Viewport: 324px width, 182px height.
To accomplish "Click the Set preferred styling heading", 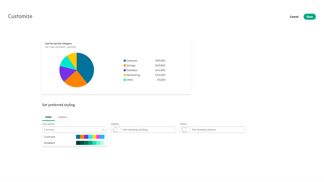I will (59, 105).
